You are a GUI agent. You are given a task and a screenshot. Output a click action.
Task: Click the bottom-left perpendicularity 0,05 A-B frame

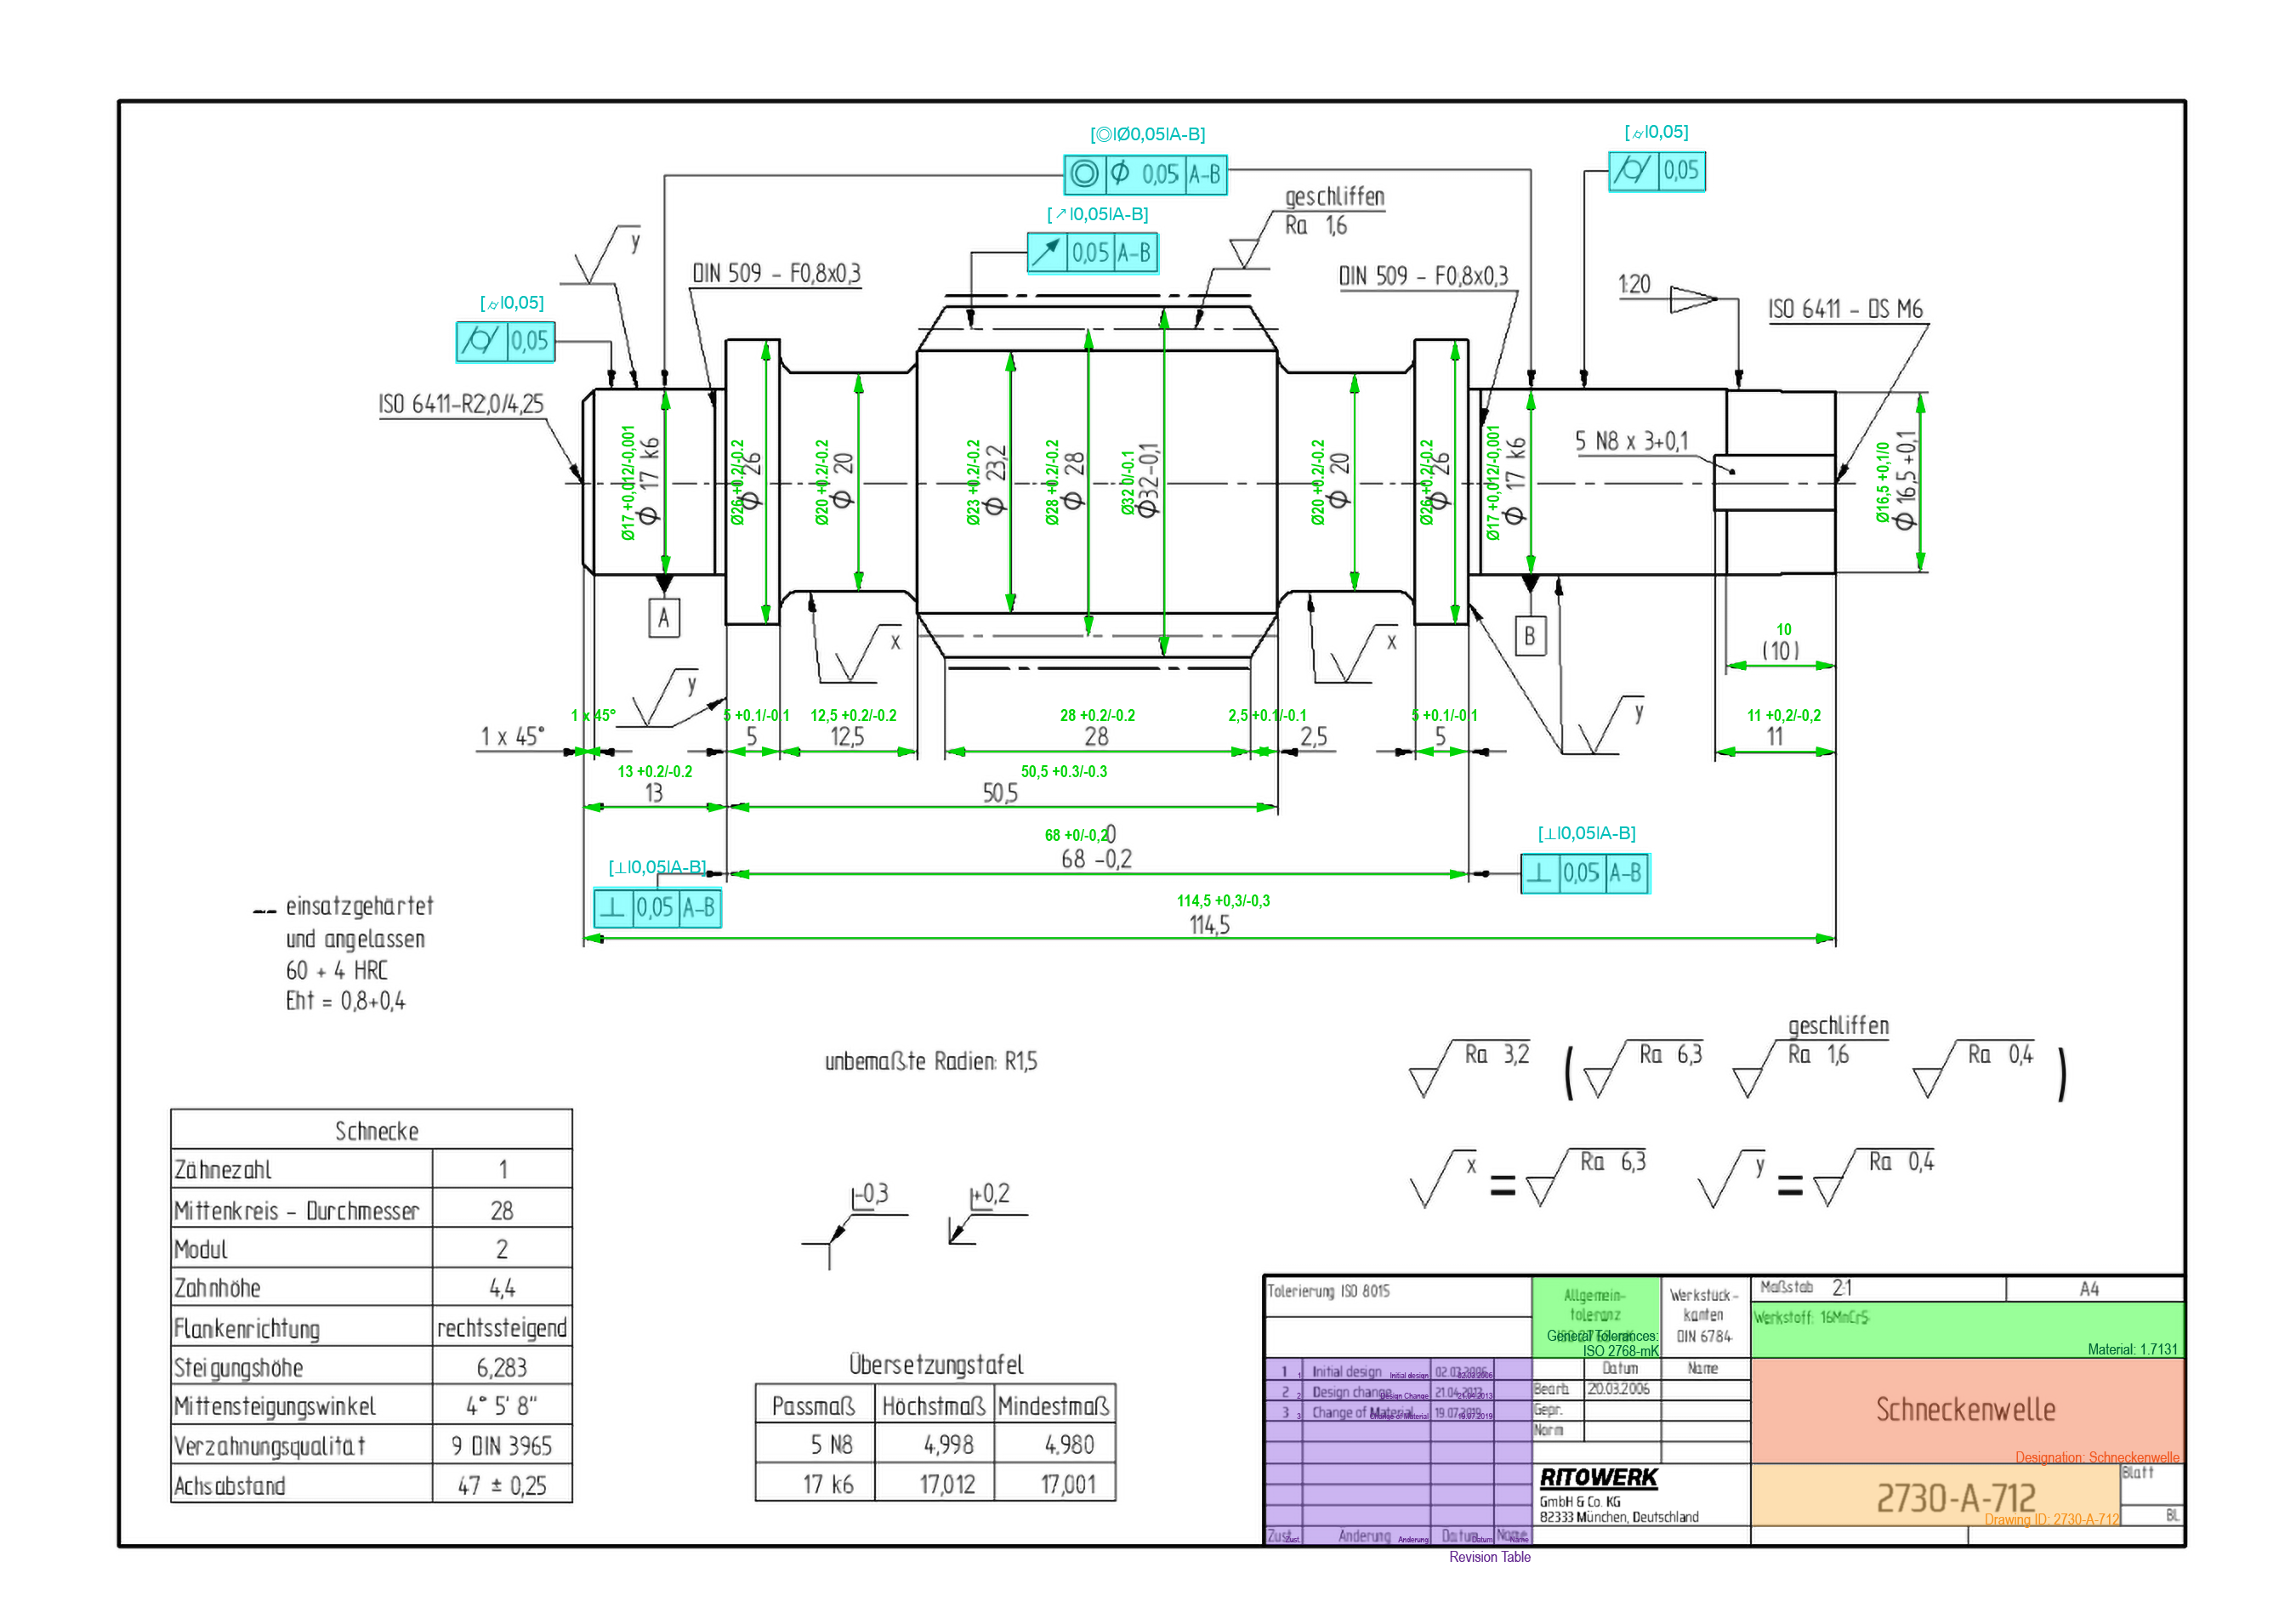point(657,909)
